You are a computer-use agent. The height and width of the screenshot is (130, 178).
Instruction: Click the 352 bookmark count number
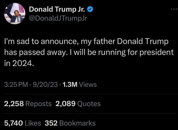51,123
